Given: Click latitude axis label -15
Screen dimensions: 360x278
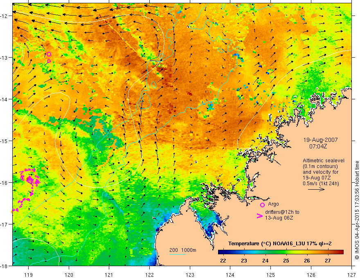Looking at the screenshot, I should coord(4,141).
